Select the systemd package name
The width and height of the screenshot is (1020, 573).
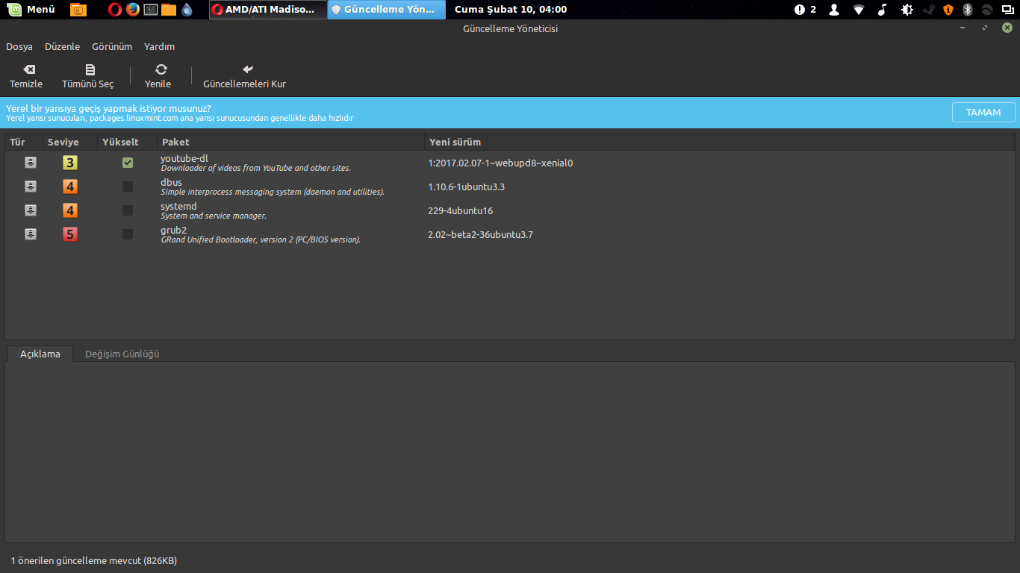pyautogui.click(x=178, y=206)
